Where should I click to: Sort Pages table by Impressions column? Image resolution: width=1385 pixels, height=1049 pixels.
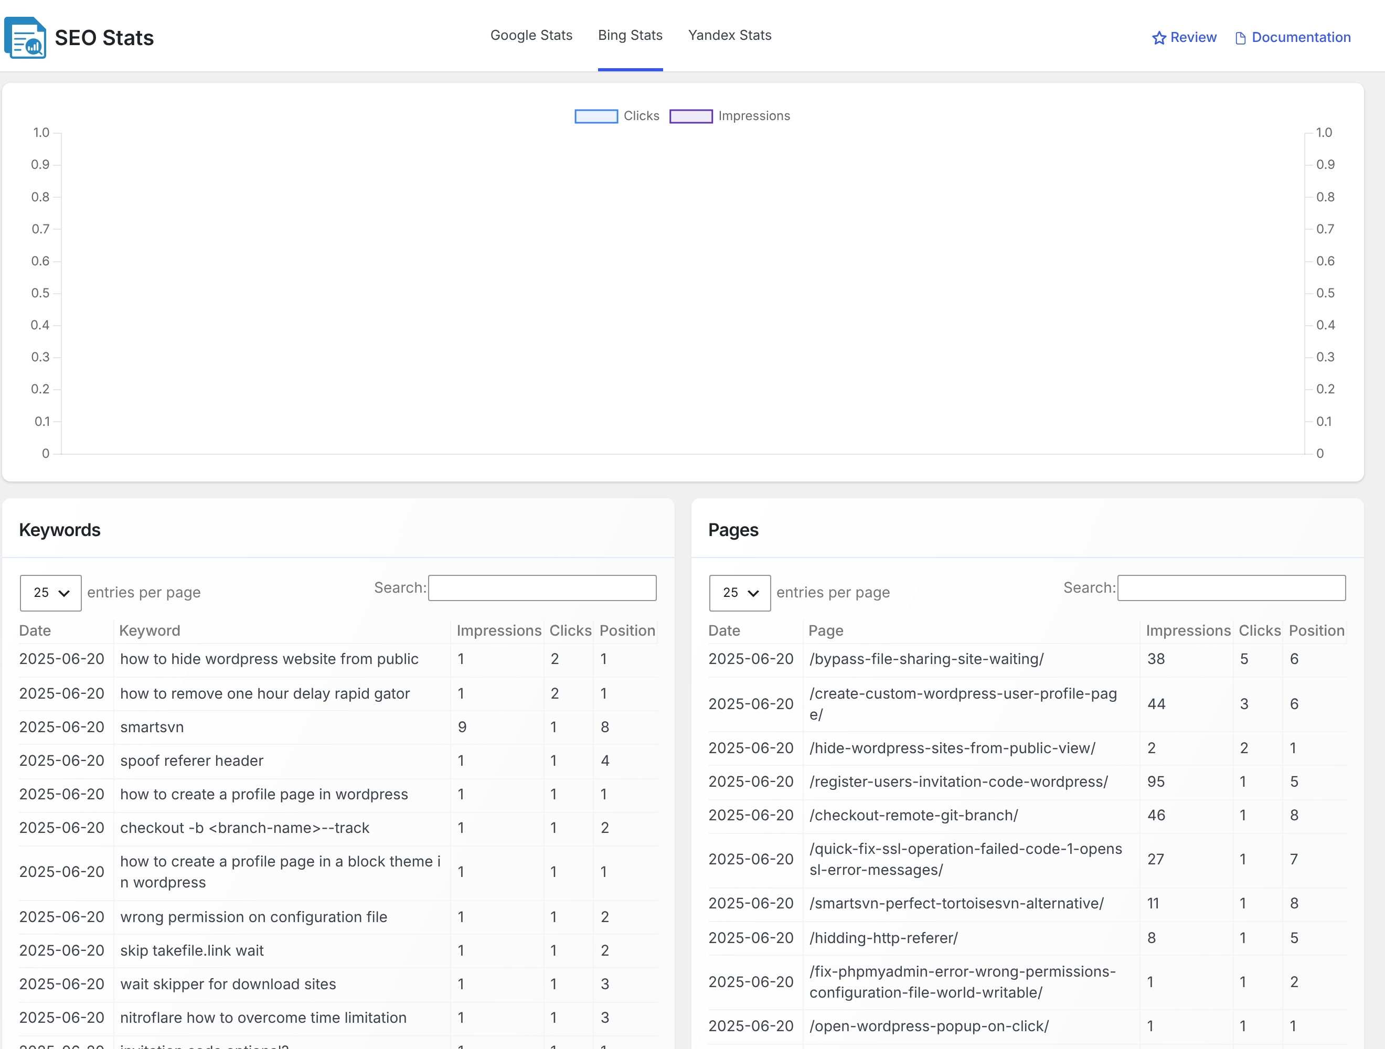click(1188, 631)
